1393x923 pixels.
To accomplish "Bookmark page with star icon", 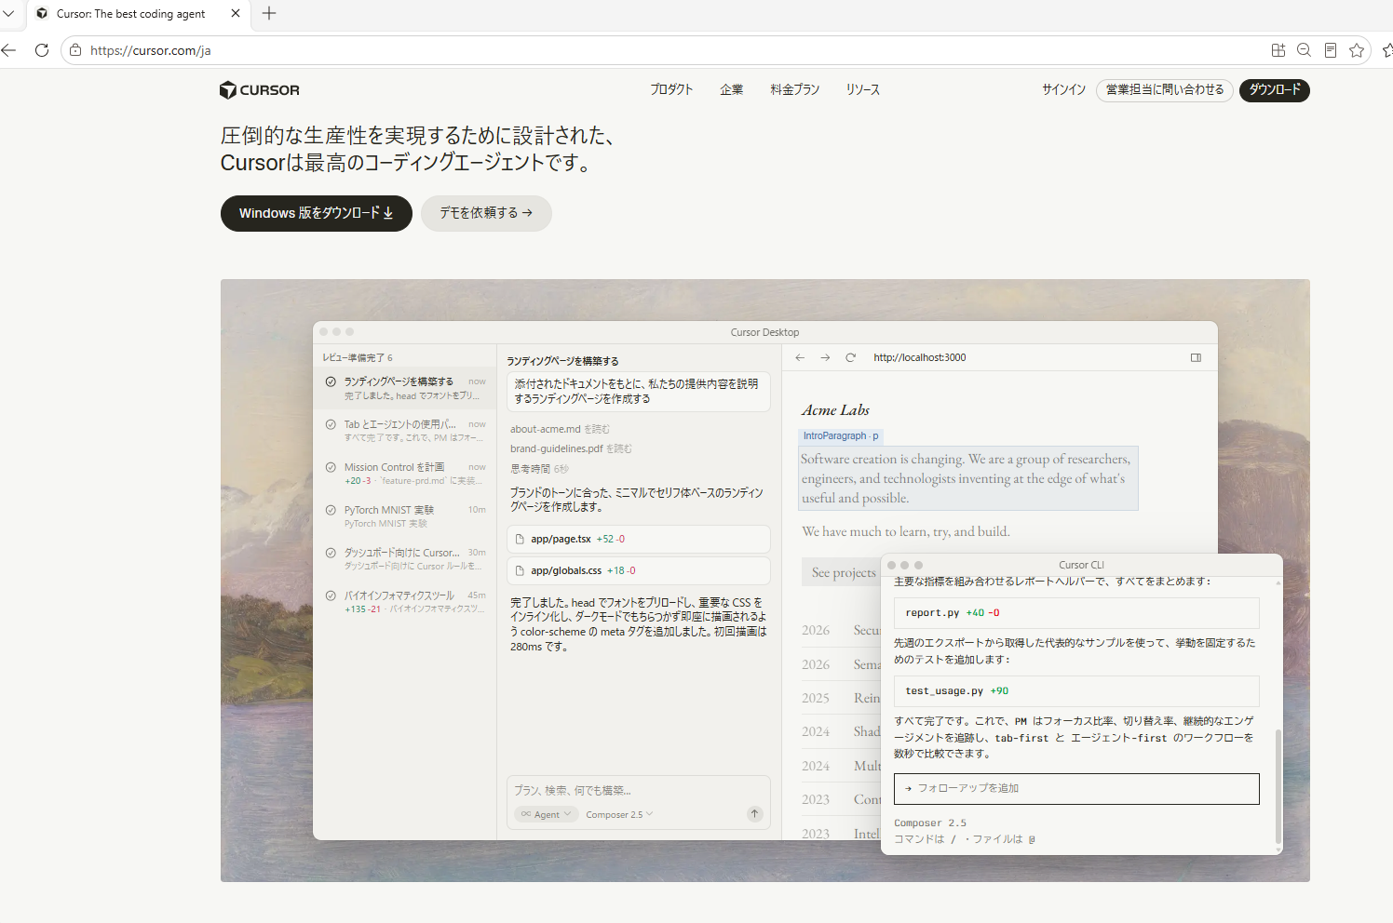I will (x=1357, y=50).
